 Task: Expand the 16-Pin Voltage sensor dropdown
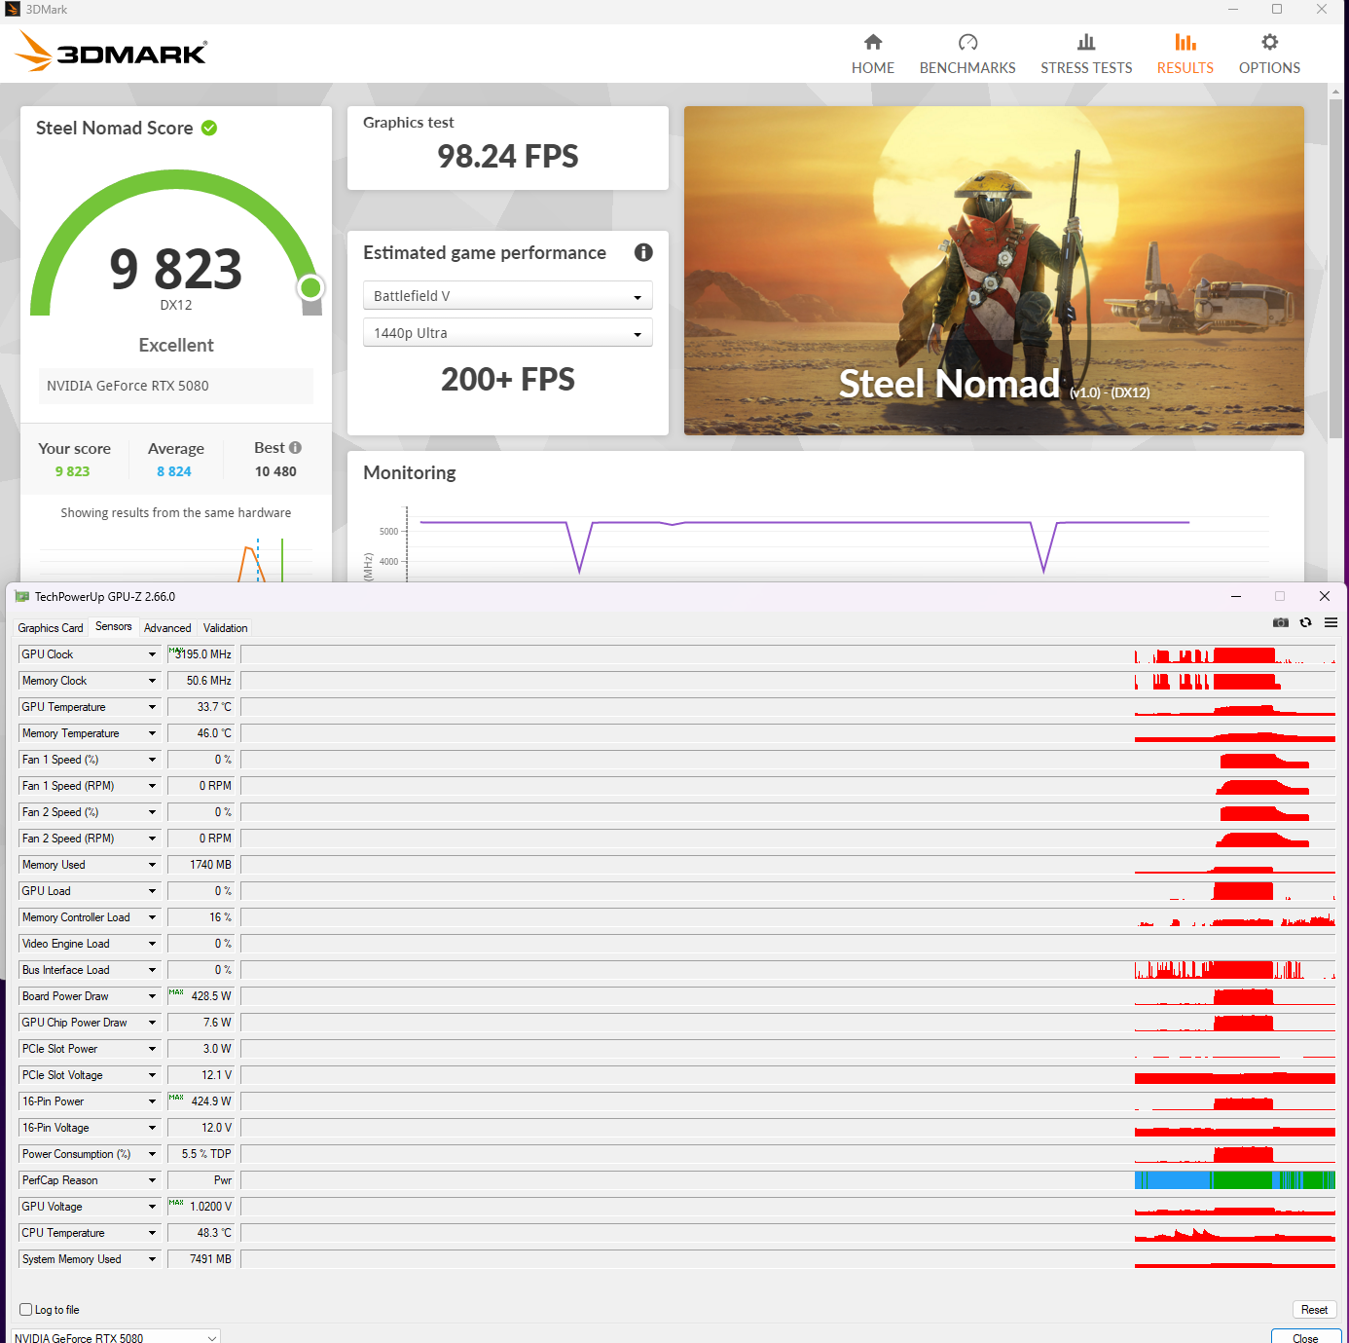click(152, 1128)
